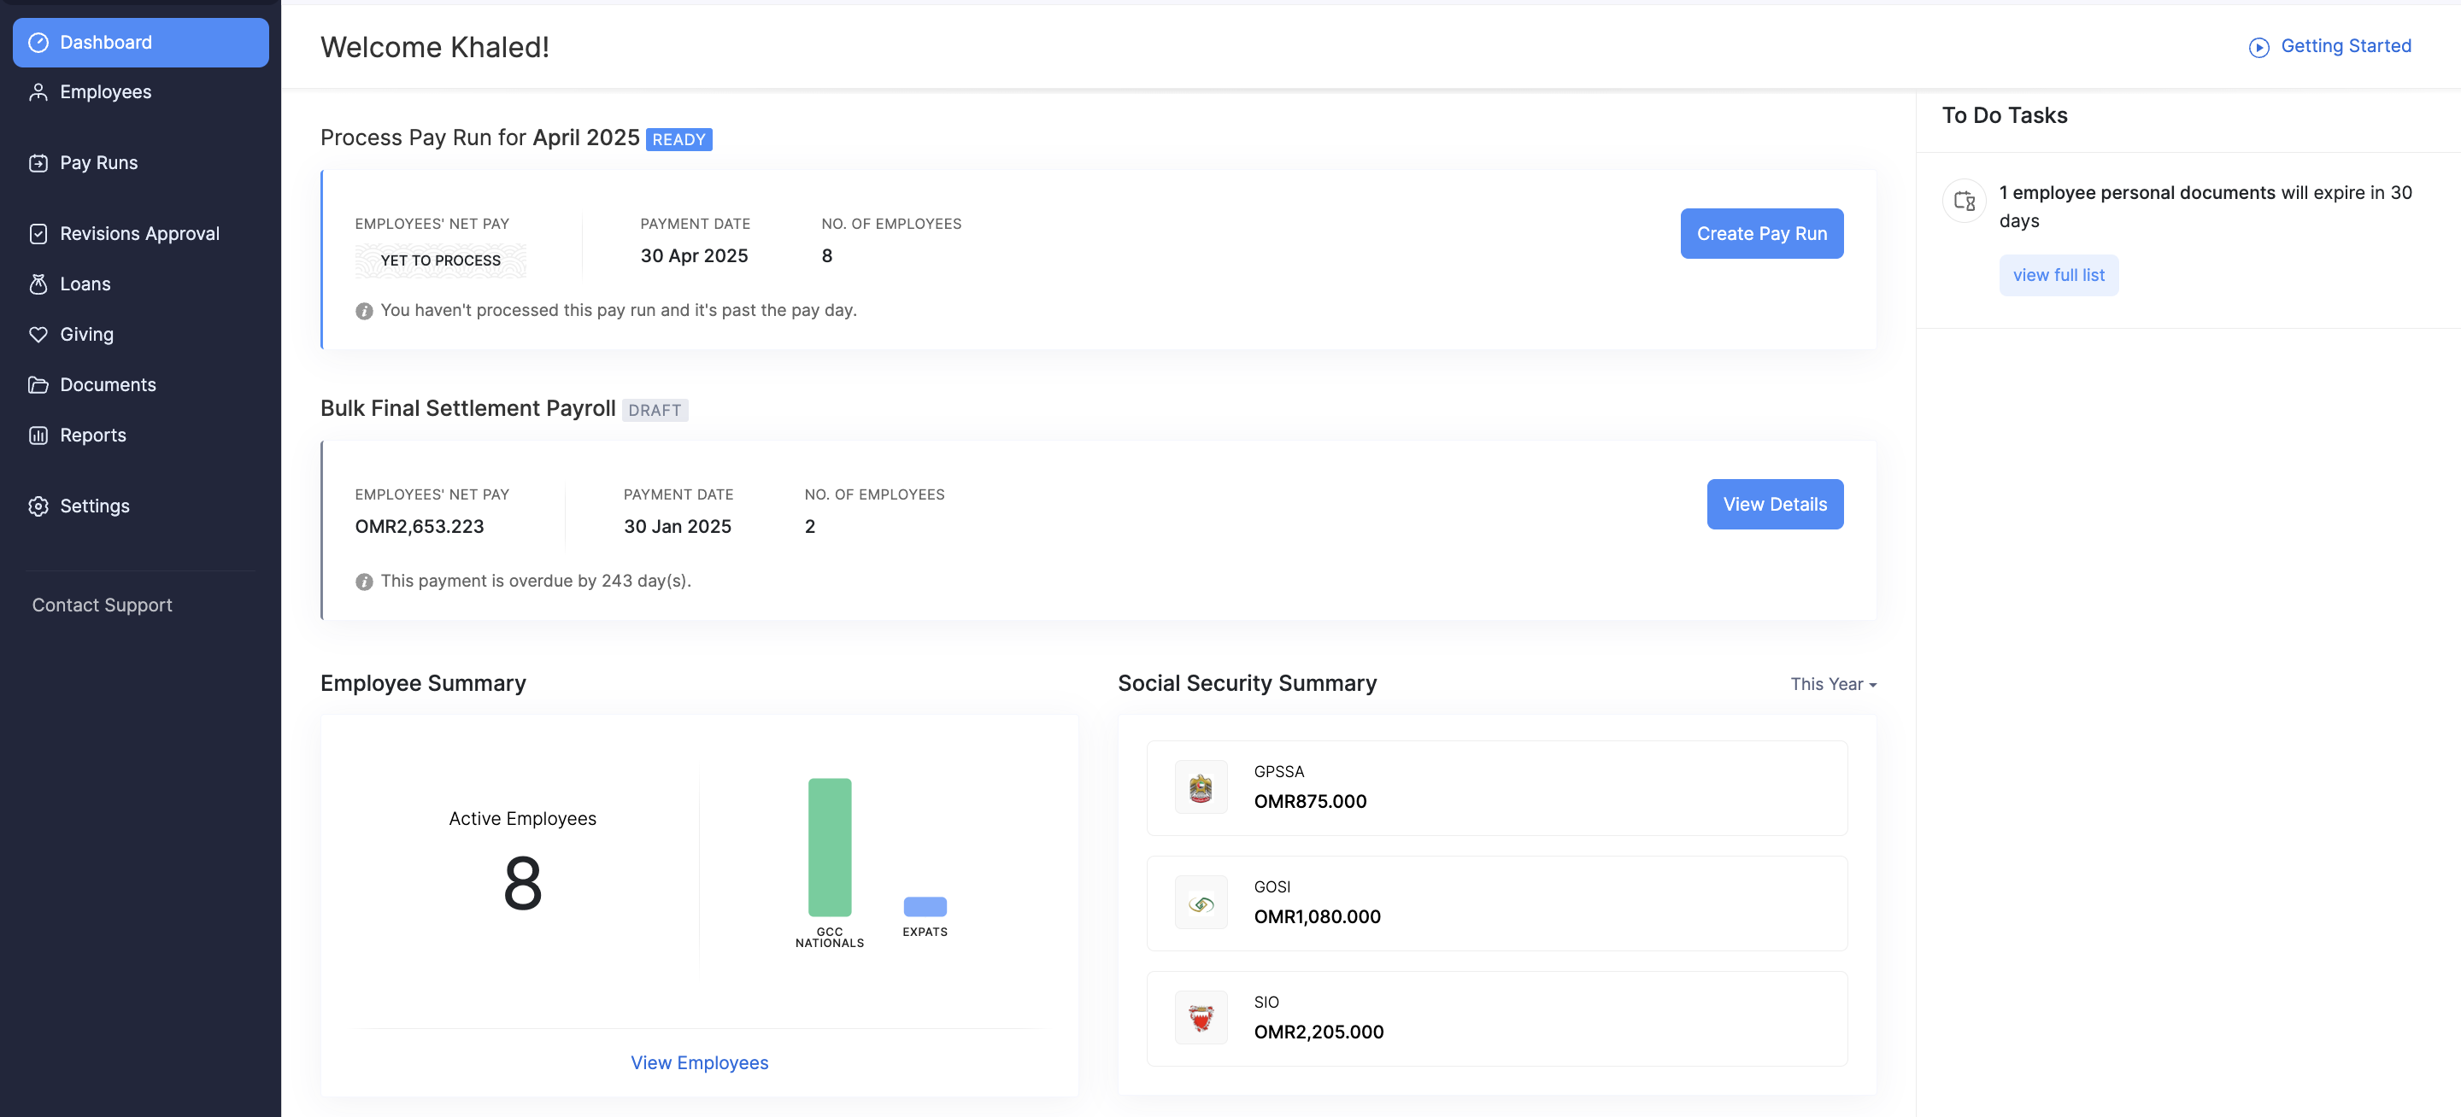The height and width of the screenshot is (1117, 2461).
Task: Click the document expiry task icon
Action: point(1965,202)
